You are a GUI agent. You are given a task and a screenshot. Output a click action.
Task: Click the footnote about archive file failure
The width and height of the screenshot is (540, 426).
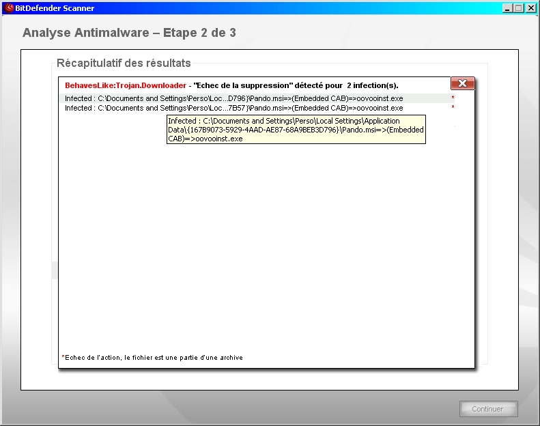(154, 358)
